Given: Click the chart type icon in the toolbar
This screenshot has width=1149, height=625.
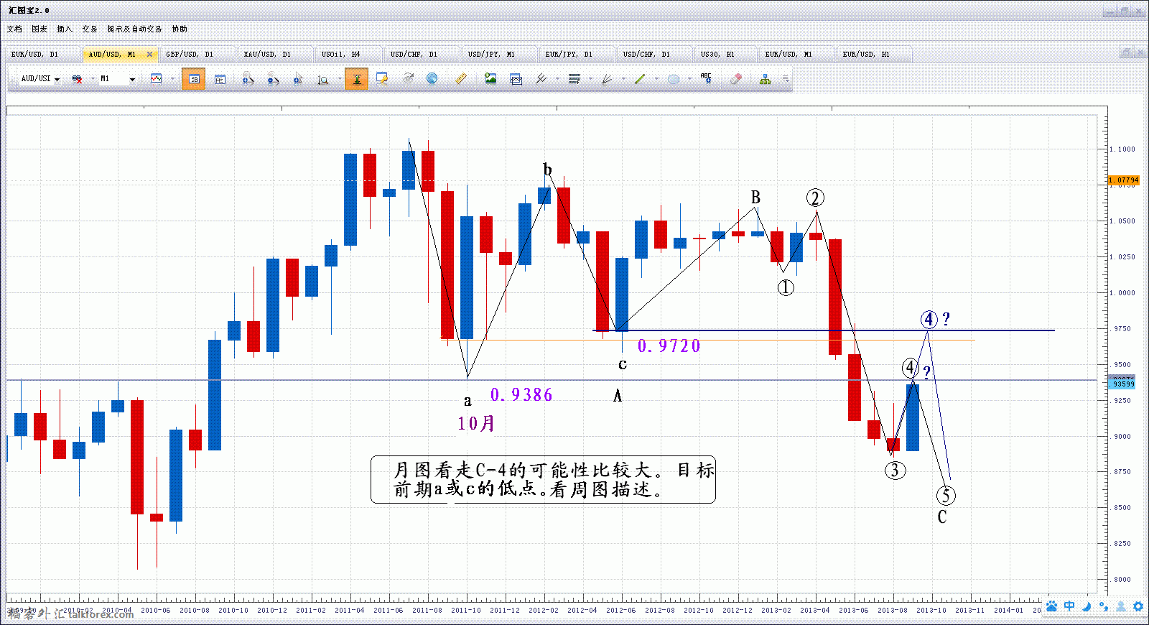Looking at the screenshot, I should [157, 79].
